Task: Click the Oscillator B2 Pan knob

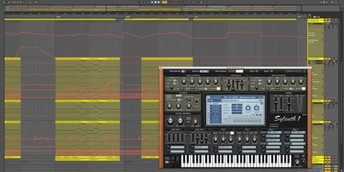Action: tap(301, 82)
